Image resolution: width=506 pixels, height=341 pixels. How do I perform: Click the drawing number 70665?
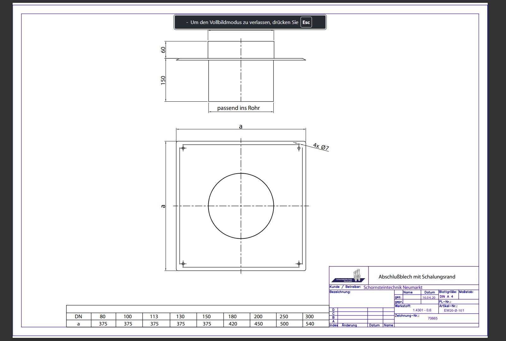click(x=433, y=318)
